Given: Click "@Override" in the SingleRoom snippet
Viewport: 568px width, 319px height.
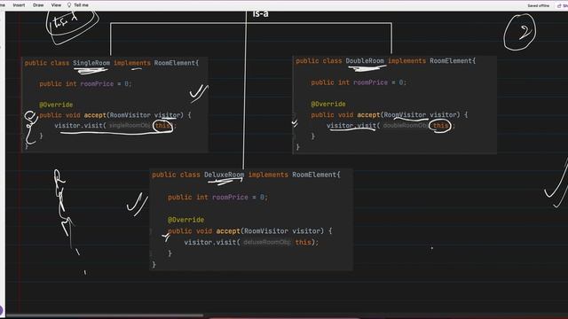Looking at the screenshot, I should [56, 105].
